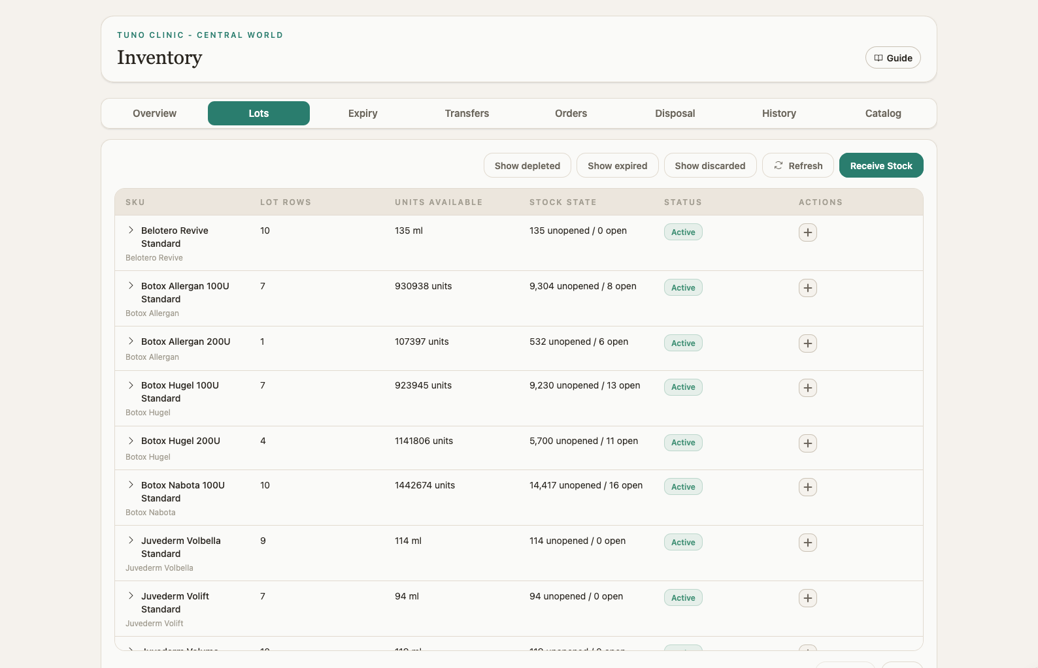Toggle Show depleted lots
Screen dimensions: 1038x668
[527, 165]
